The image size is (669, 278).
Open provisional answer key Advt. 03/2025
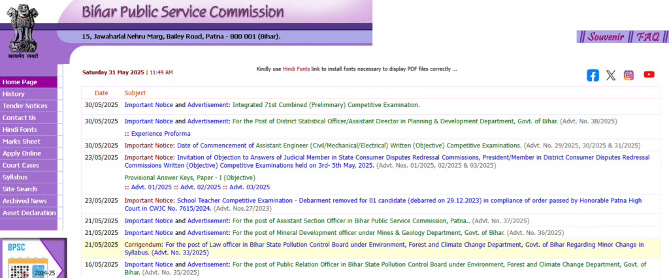pos(250,187)
